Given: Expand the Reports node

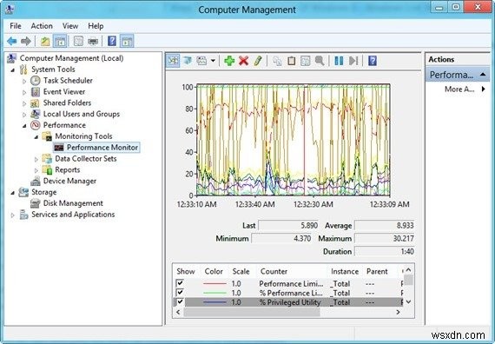Looking at the screenshot, I should tap(36, 170).
